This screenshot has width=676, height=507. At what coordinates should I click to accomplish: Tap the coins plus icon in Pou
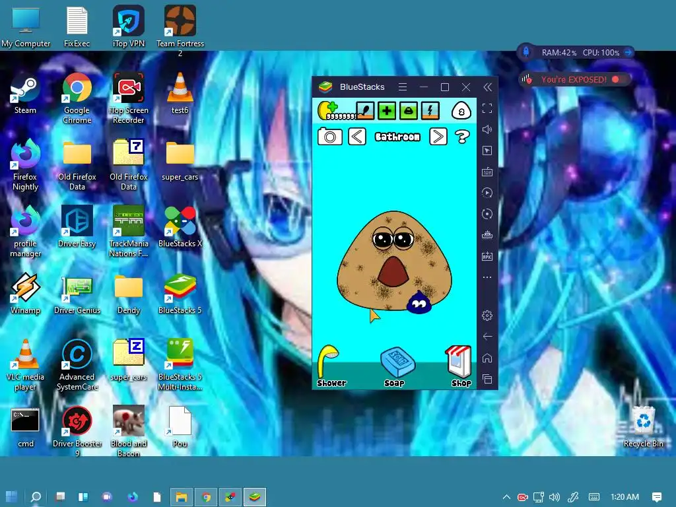click(327, 110)
